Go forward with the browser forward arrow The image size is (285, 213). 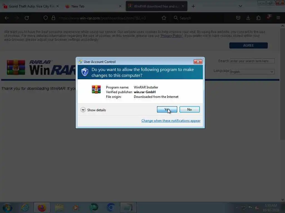point(17,18)
